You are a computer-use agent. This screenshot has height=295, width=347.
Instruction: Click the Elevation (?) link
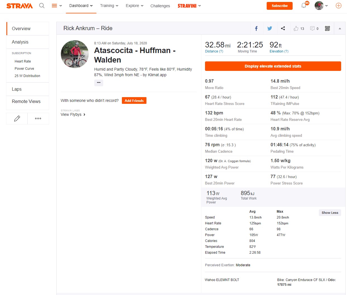[279, 51]
